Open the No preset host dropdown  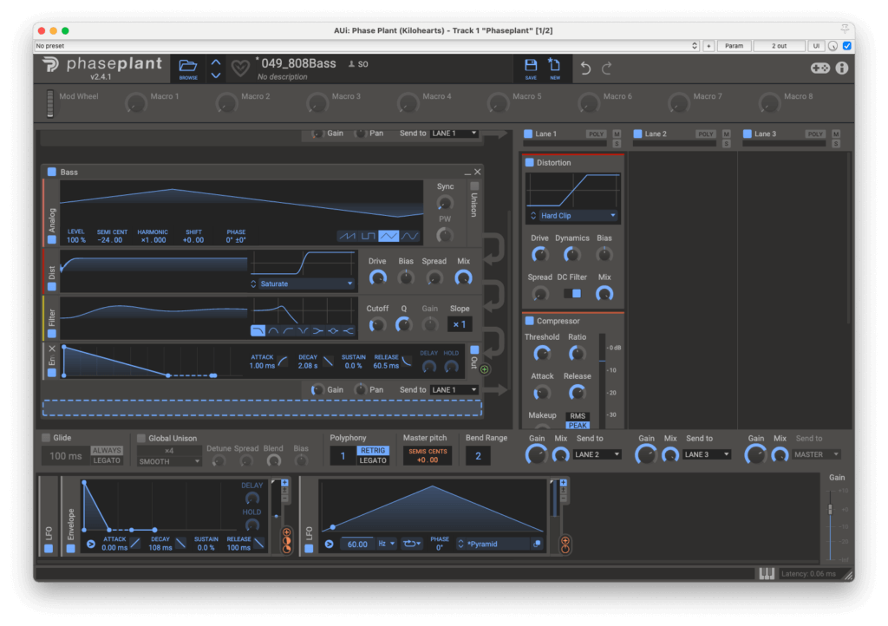pos(367,46)
